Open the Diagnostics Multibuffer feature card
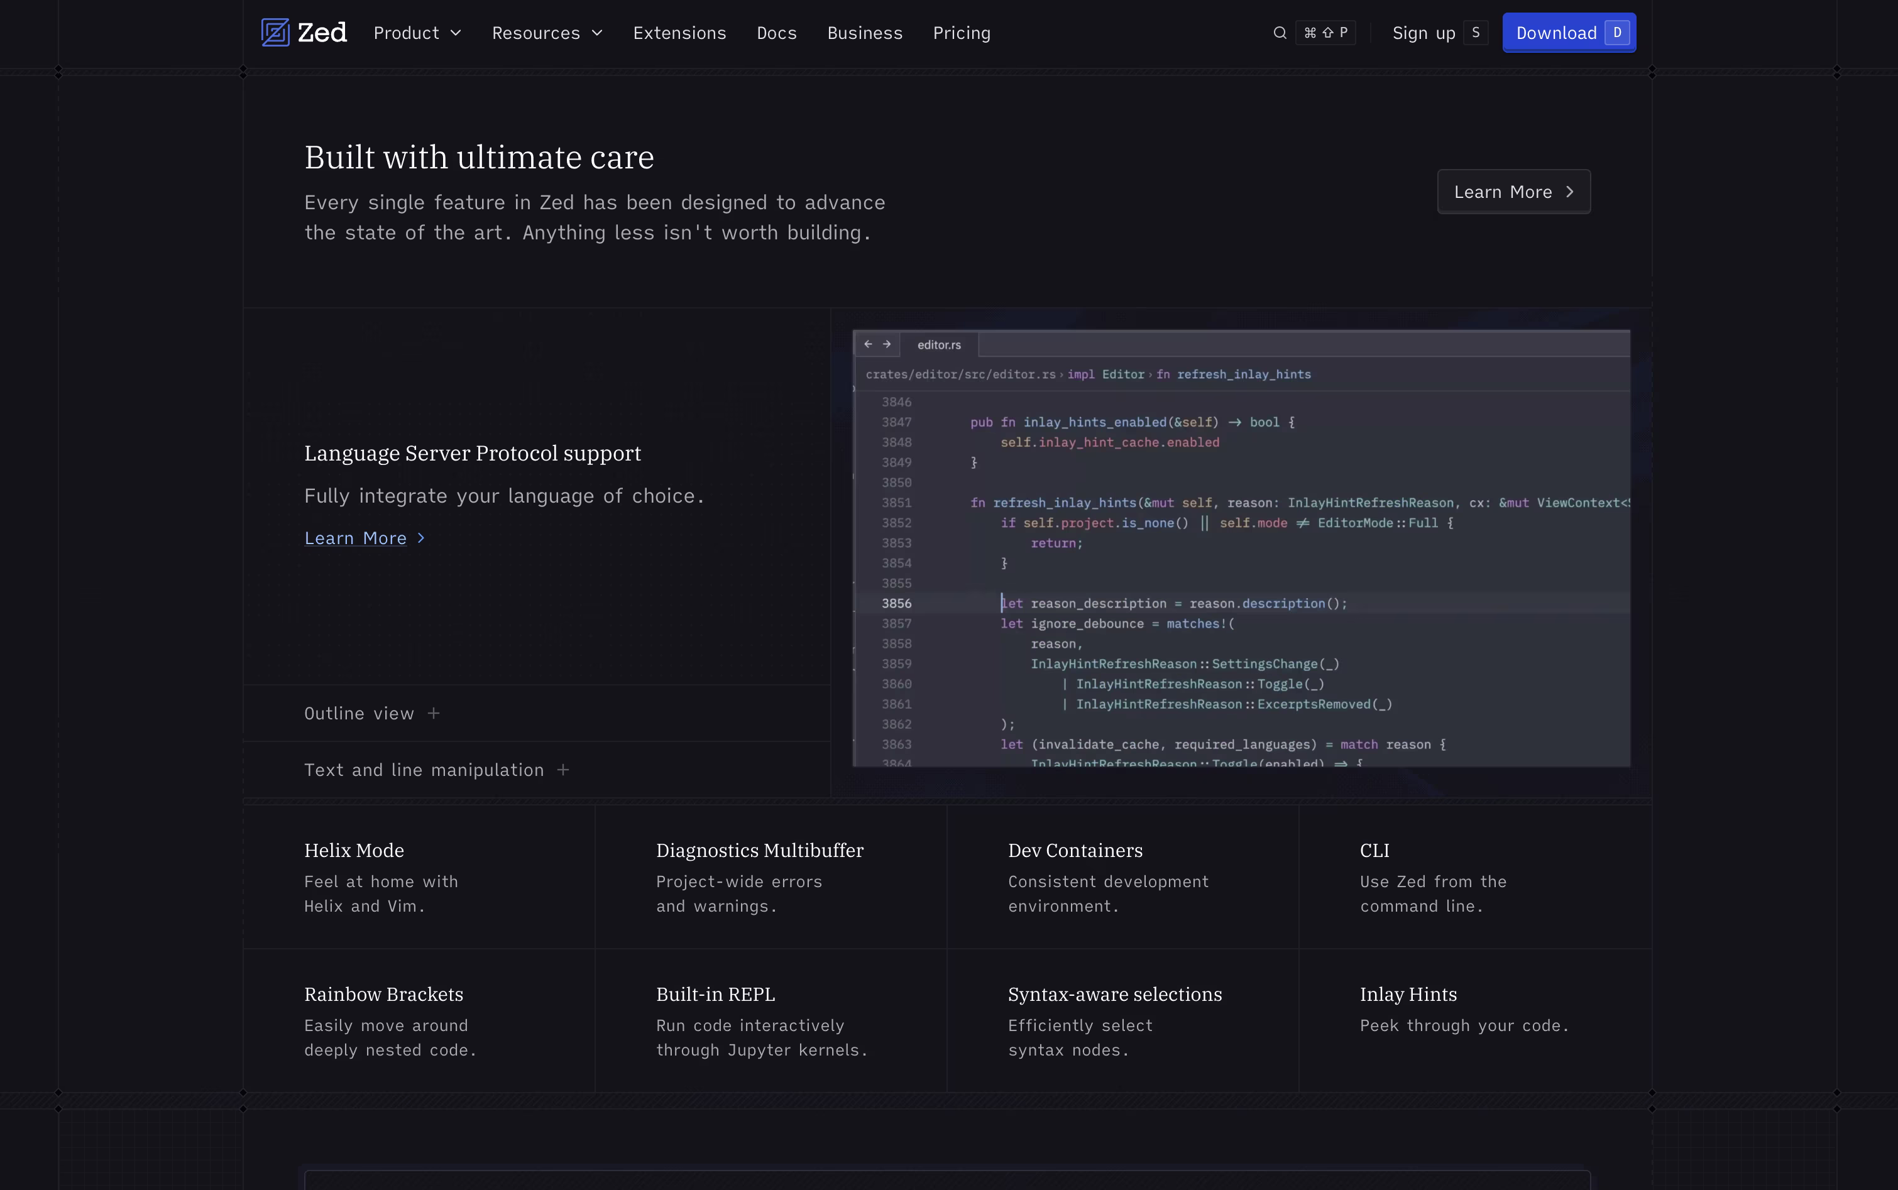This screenshot has height=1190, width=1898. 771,878
